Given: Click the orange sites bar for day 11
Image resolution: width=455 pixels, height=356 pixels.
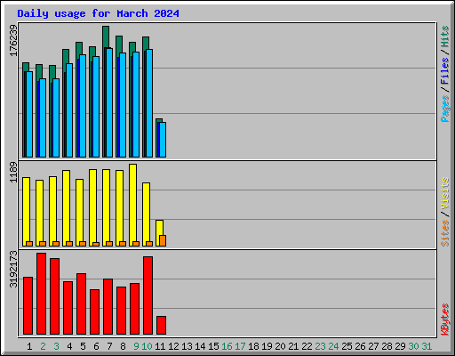Looking at the screenshot, I should click(163, 240).
